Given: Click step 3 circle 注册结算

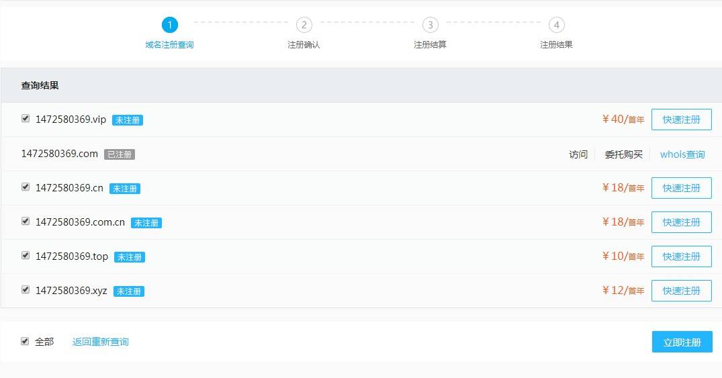Looking at the screenshot, I should tap(431, 25).
